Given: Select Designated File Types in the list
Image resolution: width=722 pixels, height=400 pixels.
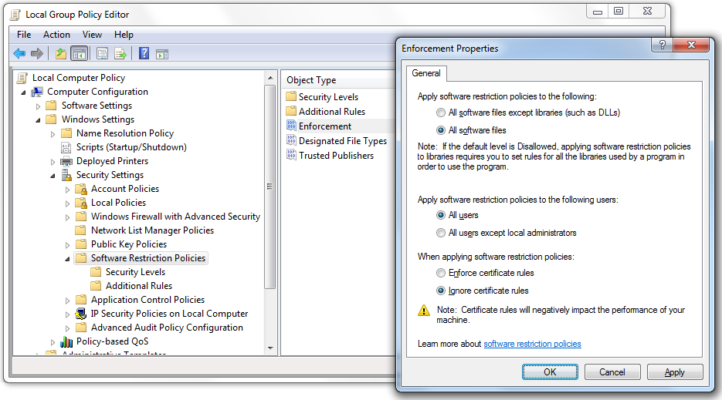Looking at the screenshot, I should point(342,141).
